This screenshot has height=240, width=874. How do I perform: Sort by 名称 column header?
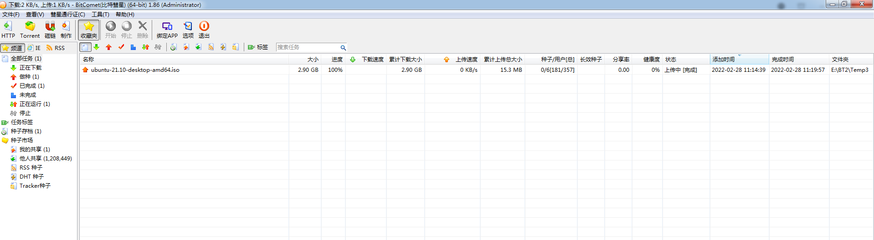[184, 60]
